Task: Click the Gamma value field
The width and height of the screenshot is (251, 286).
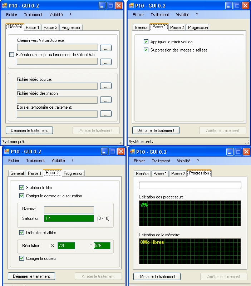Action: coord(69,210)
